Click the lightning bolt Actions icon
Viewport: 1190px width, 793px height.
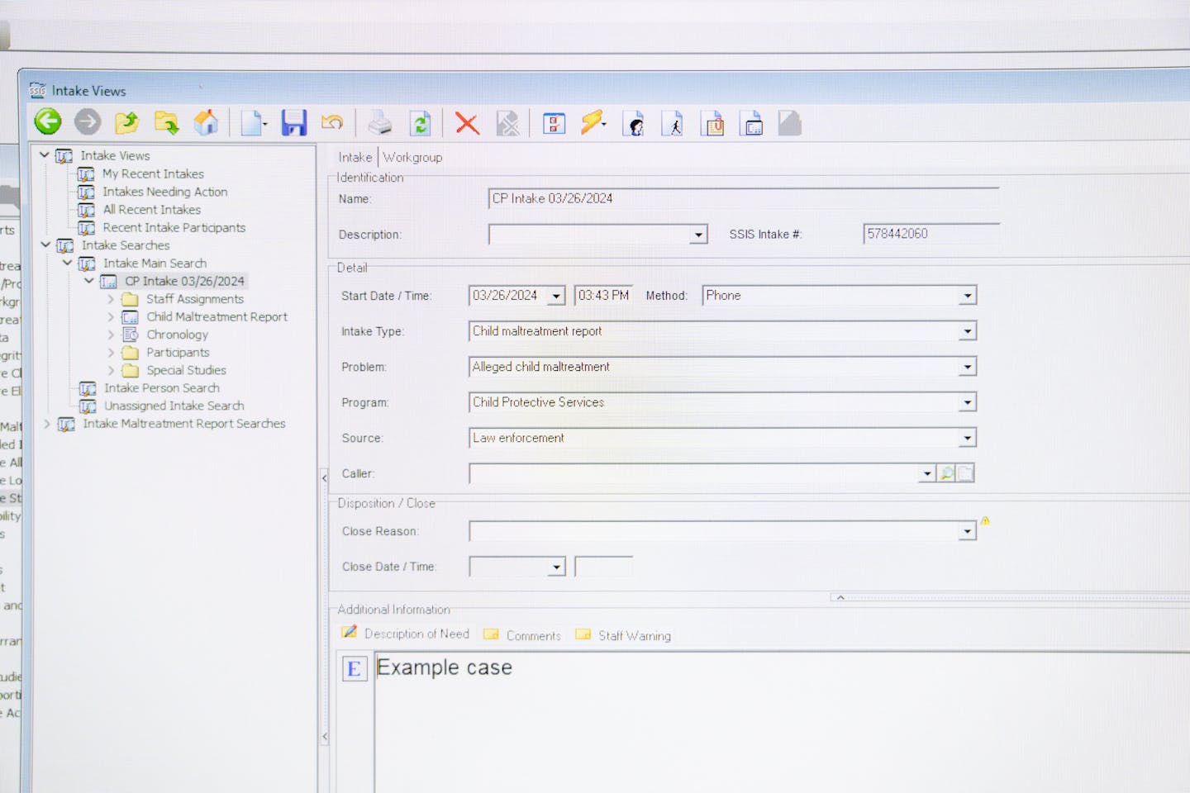click(592, 123)
